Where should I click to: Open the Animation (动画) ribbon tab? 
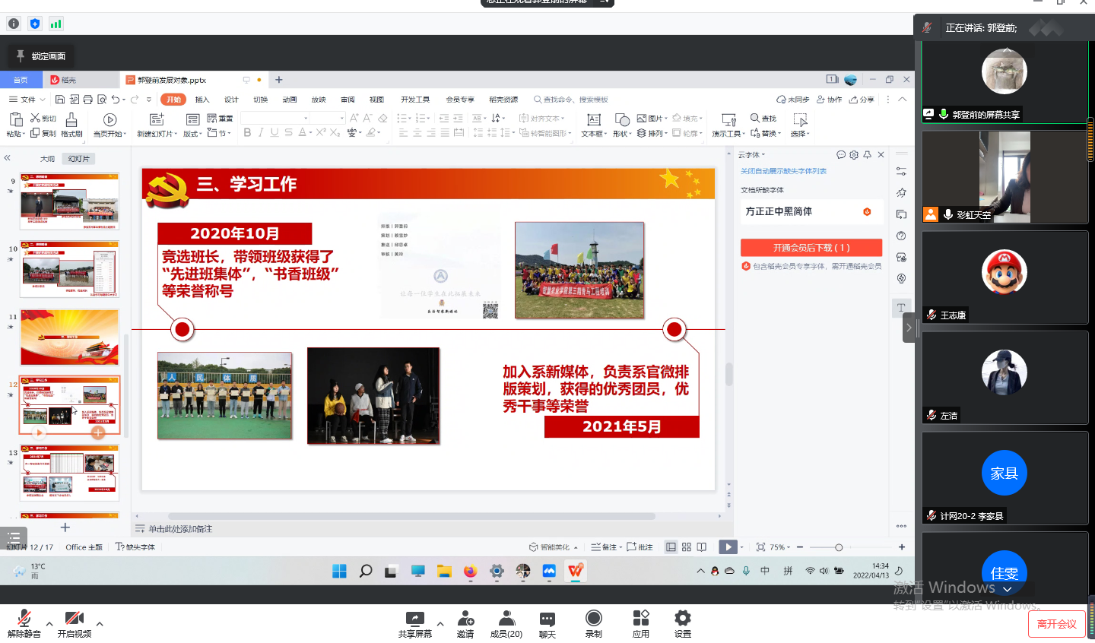click(x=290, y=100)
